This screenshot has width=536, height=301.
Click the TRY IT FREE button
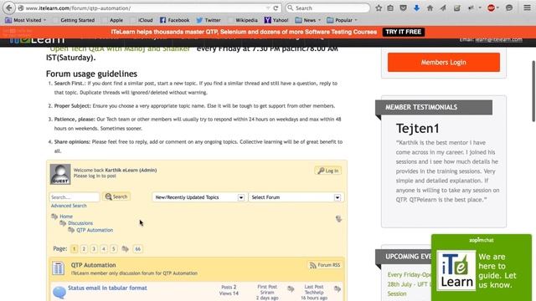[x=404, y=32]
